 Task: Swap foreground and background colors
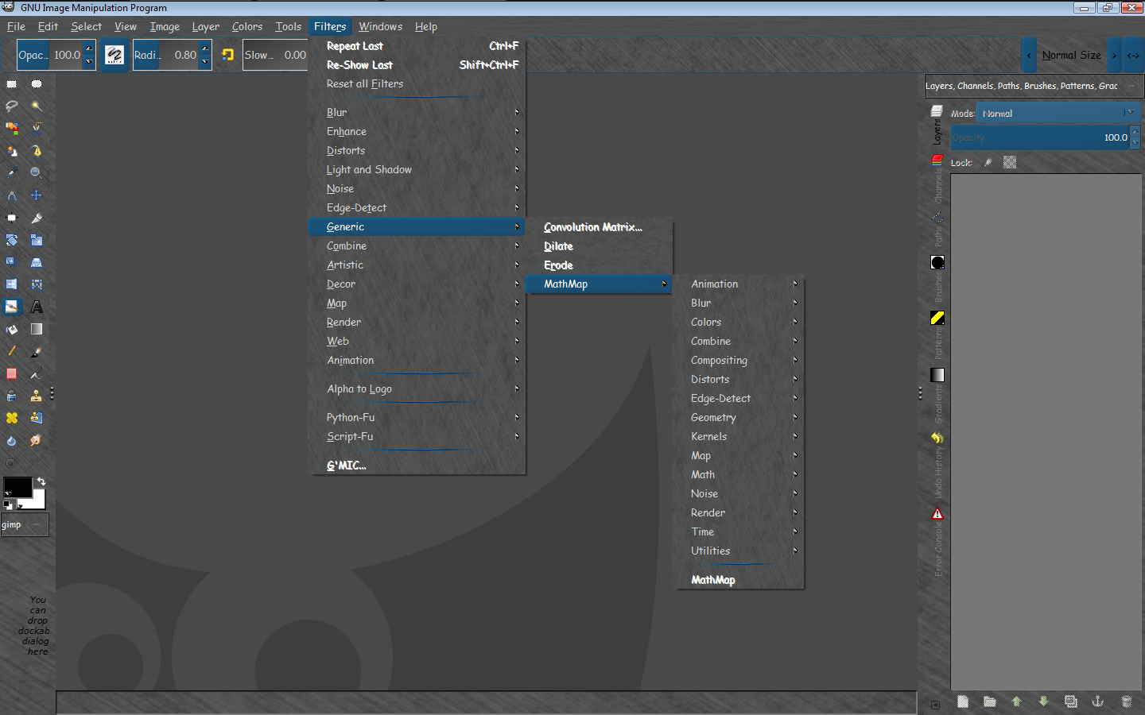coord(41,481)
